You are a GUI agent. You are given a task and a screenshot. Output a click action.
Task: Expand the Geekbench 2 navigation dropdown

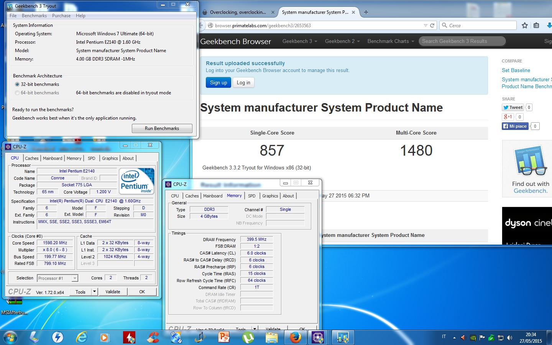pyautogui.click(x=342, y=41)
